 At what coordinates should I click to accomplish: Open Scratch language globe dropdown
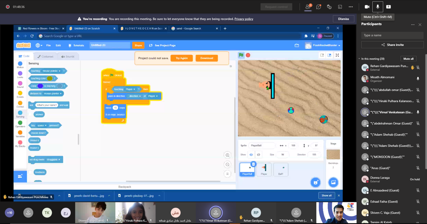tap(39, 45)
